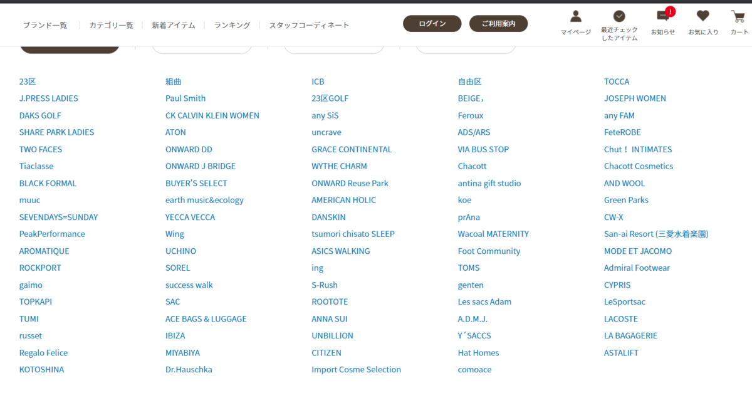
Task: Open the カート shopping cart icon
Action: click(x=739, y=16)
